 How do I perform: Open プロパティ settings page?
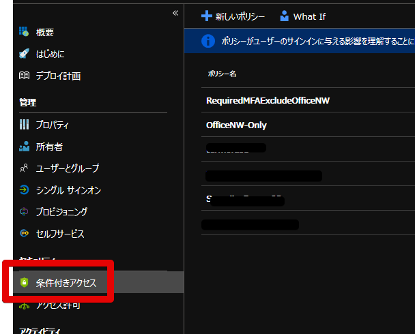click(52, 125)
